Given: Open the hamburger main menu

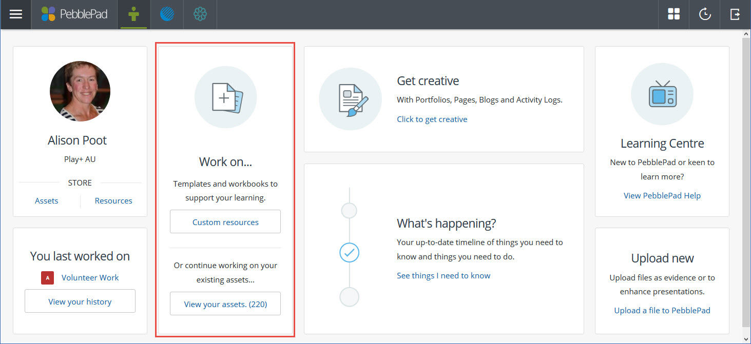Looking at the screenshot, I should pyautogui.click(x=16, y=14).
